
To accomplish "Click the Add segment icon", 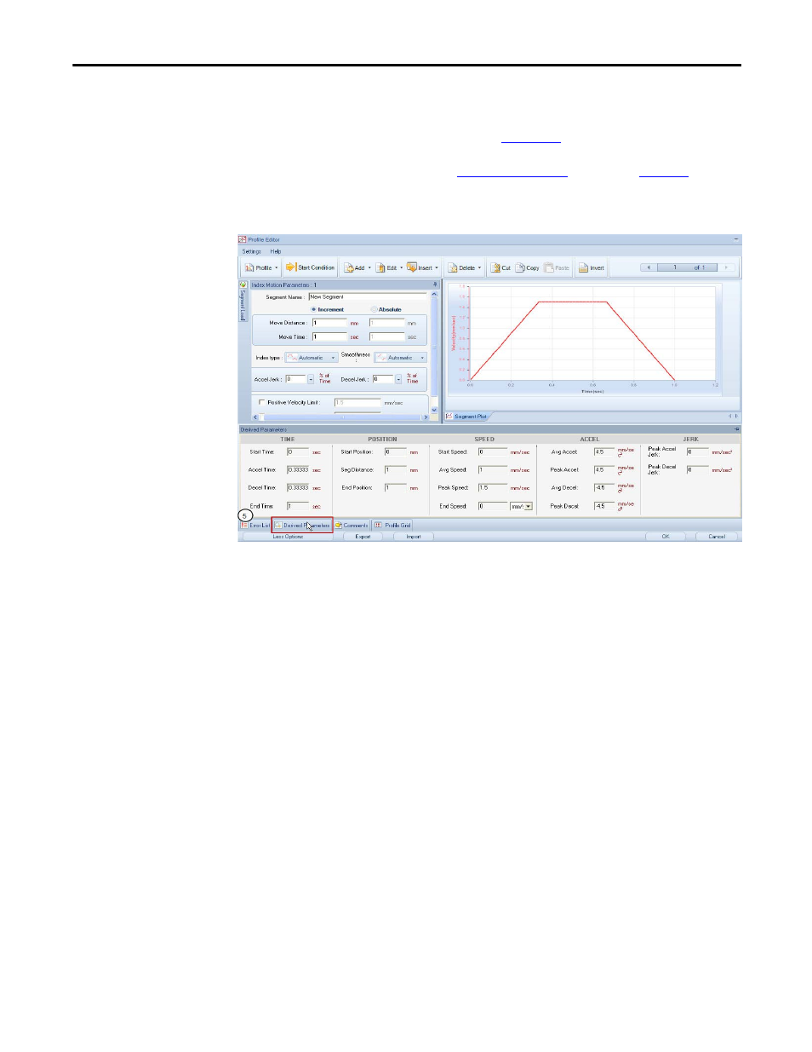I will 349,267.
